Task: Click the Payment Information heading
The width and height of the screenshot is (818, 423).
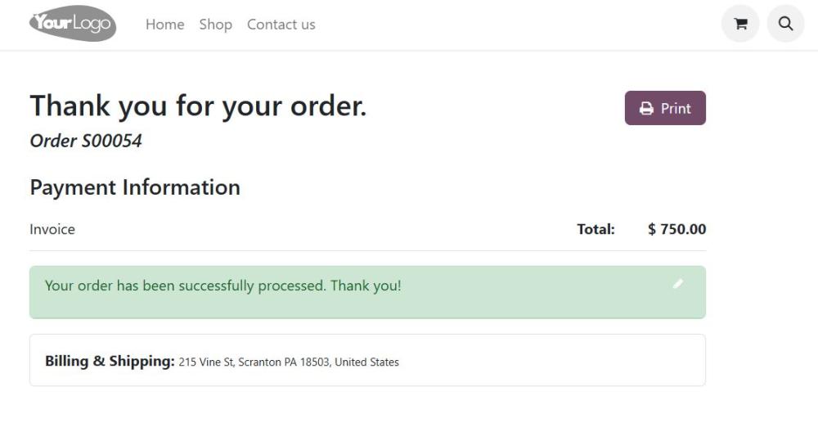Action: (x=135, y=187)
